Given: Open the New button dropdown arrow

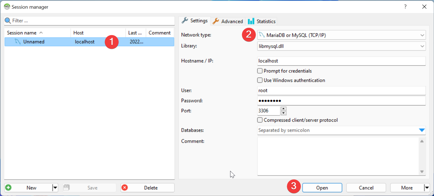Looking at the screenshot, I should click(55, 188).
